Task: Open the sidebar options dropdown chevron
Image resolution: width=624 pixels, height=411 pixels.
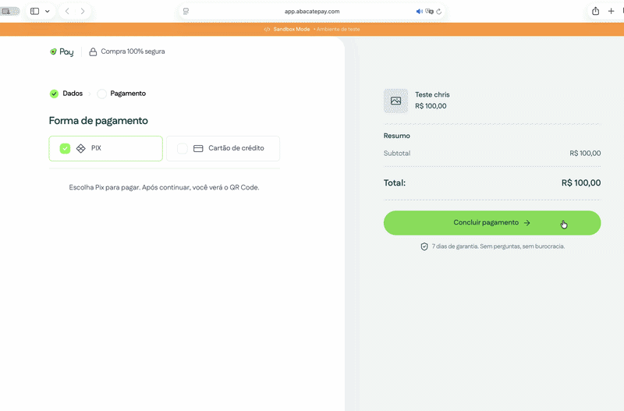Action: click(48, 11)
